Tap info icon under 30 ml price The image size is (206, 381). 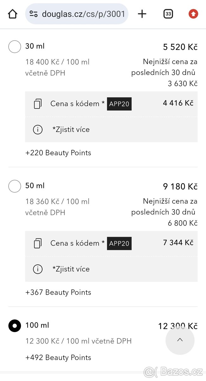coord(38,130)
